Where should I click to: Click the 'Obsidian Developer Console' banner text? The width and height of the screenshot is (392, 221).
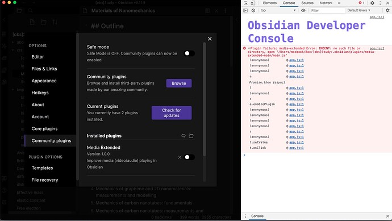(x=307, y=32)
